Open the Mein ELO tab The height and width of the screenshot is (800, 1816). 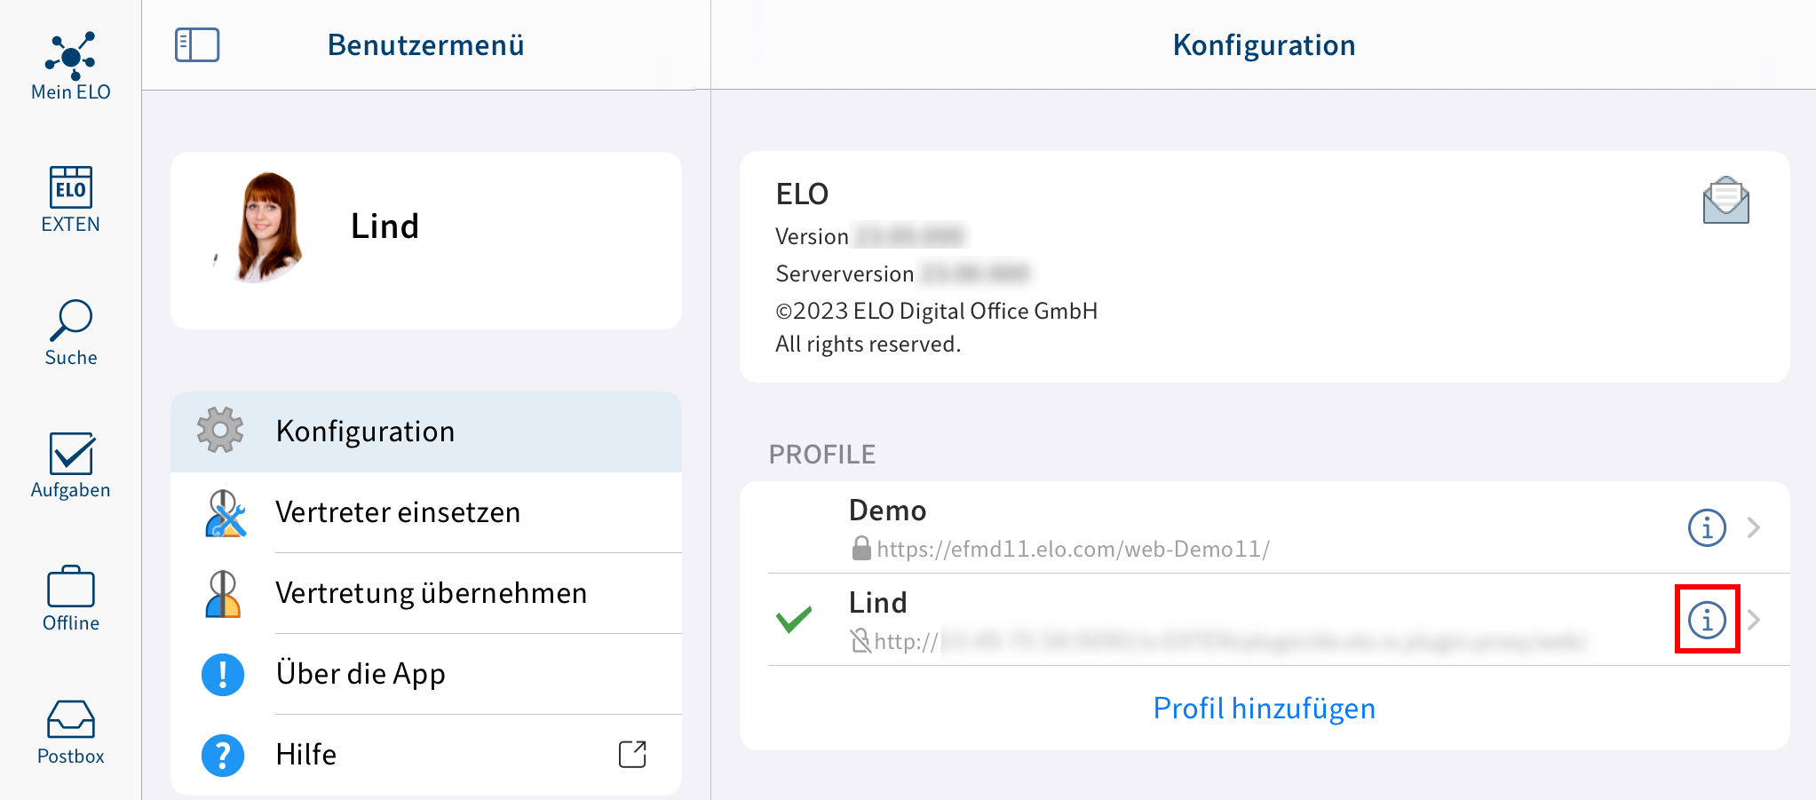pyautogui.click(x=71, y=67)
